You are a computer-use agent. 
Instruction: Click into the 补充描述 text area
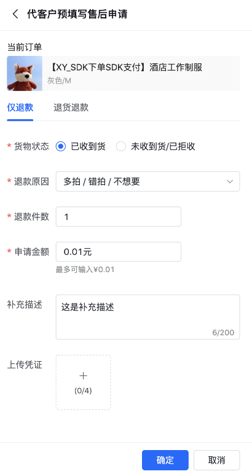point(148,317)
